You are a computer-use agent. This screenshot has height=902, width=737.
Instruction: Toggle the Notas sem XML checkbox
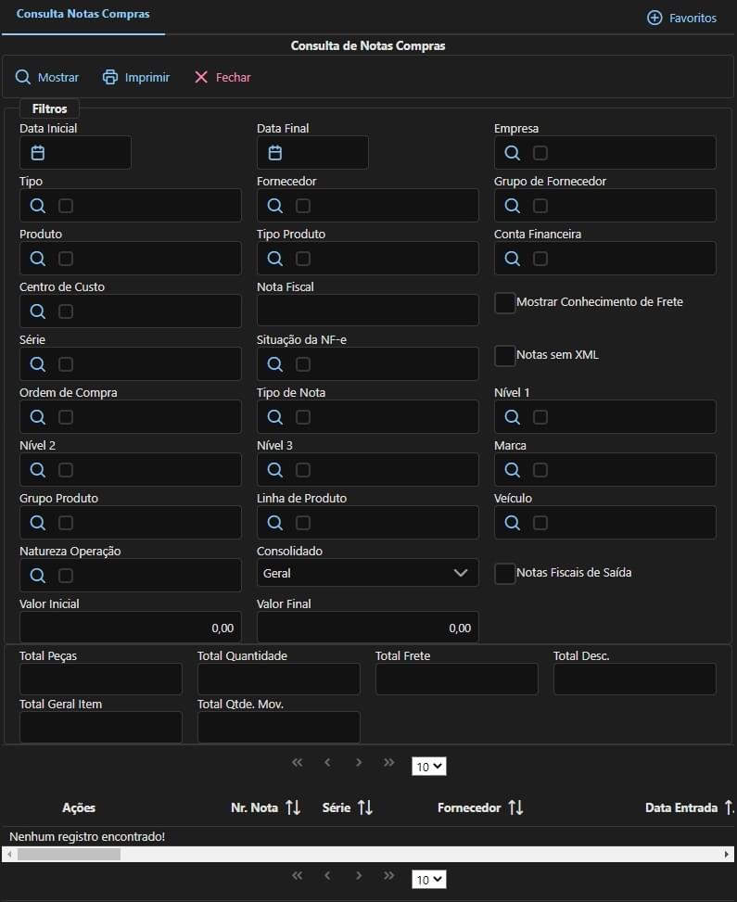(505, 356)
